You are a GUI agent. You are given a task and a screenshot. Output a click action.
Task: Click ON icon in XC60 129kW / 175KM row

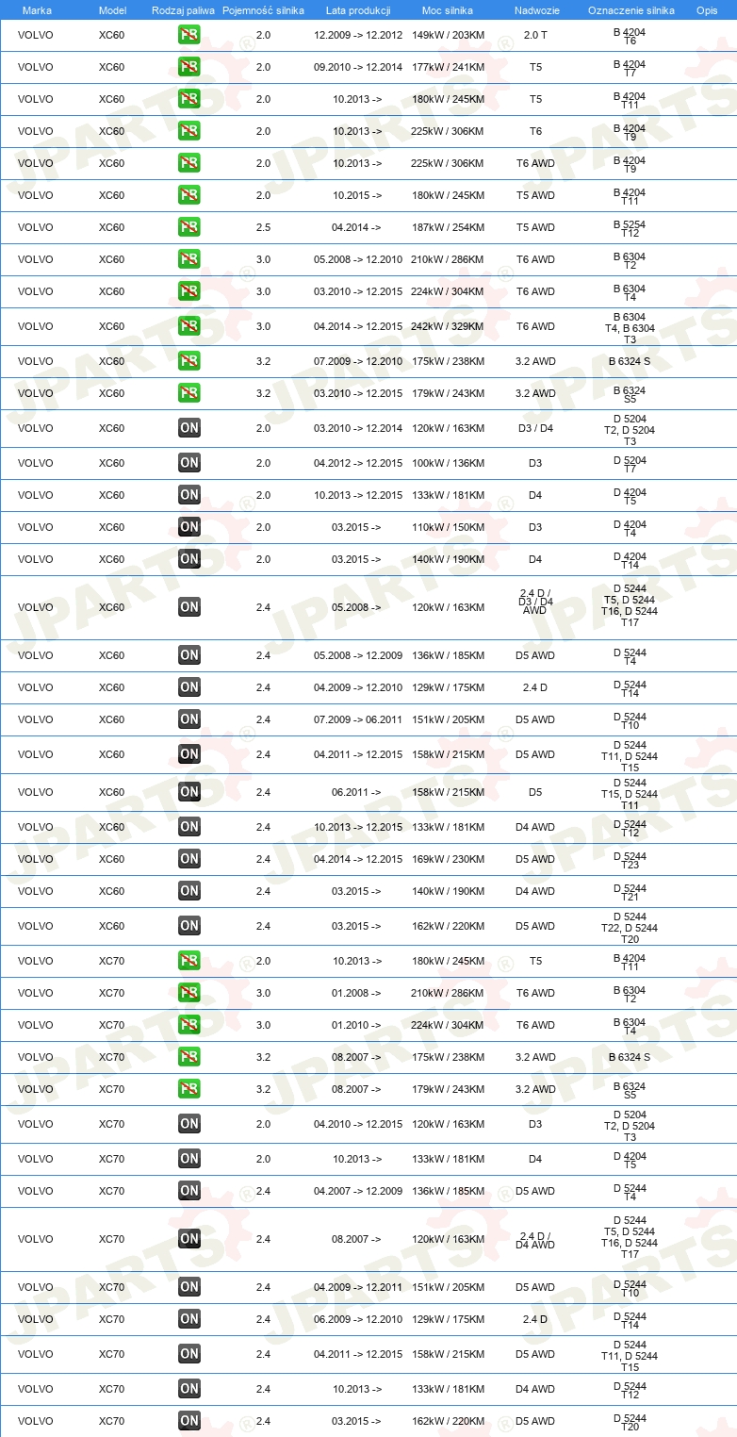[188, 687]
